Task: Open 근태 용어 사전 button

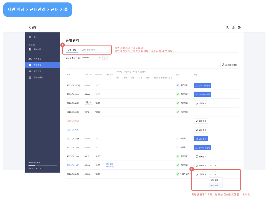Action: click(x=229, y=65)
